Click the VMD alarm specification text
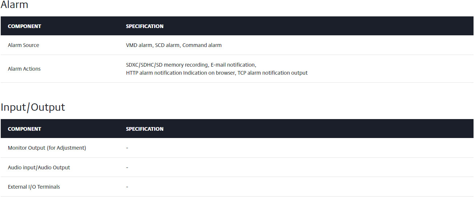Screen dimensions: 475x197 [x=139, y=45]
